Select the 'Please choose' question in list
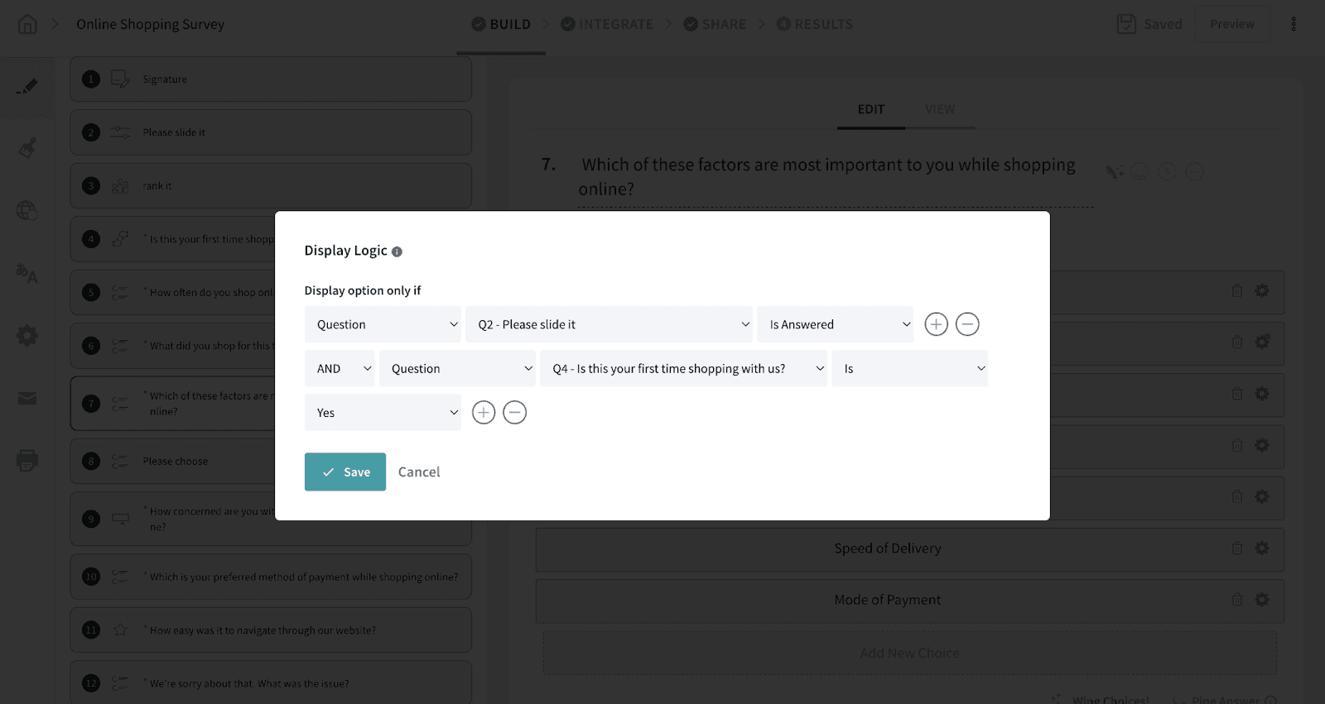This screenshot has height=704, width=1325. click(x=176, y=461)
